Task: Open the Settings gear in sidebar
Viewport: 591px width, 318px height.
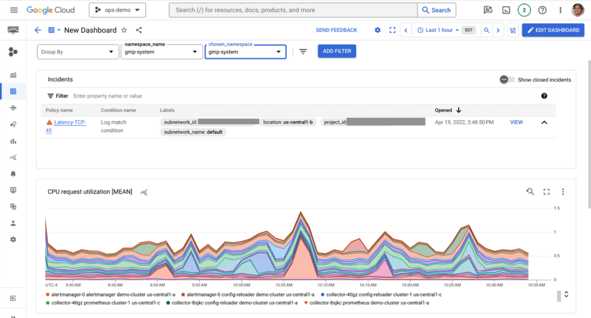Action: point(13,240)
